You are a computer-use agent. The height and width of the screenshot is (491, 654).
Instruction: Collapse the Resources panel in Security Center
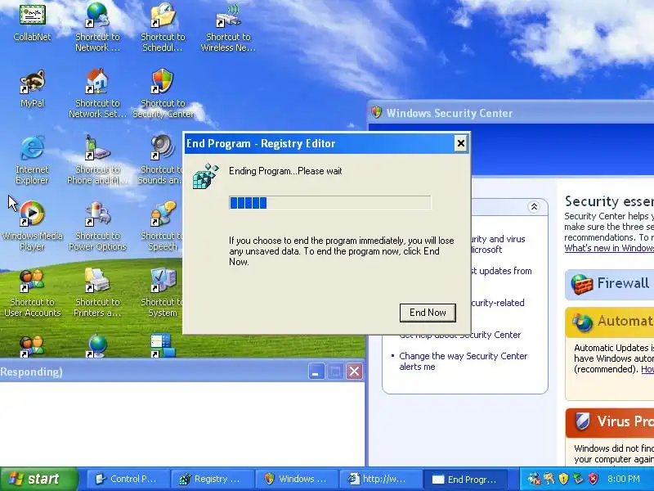[534, 207]
